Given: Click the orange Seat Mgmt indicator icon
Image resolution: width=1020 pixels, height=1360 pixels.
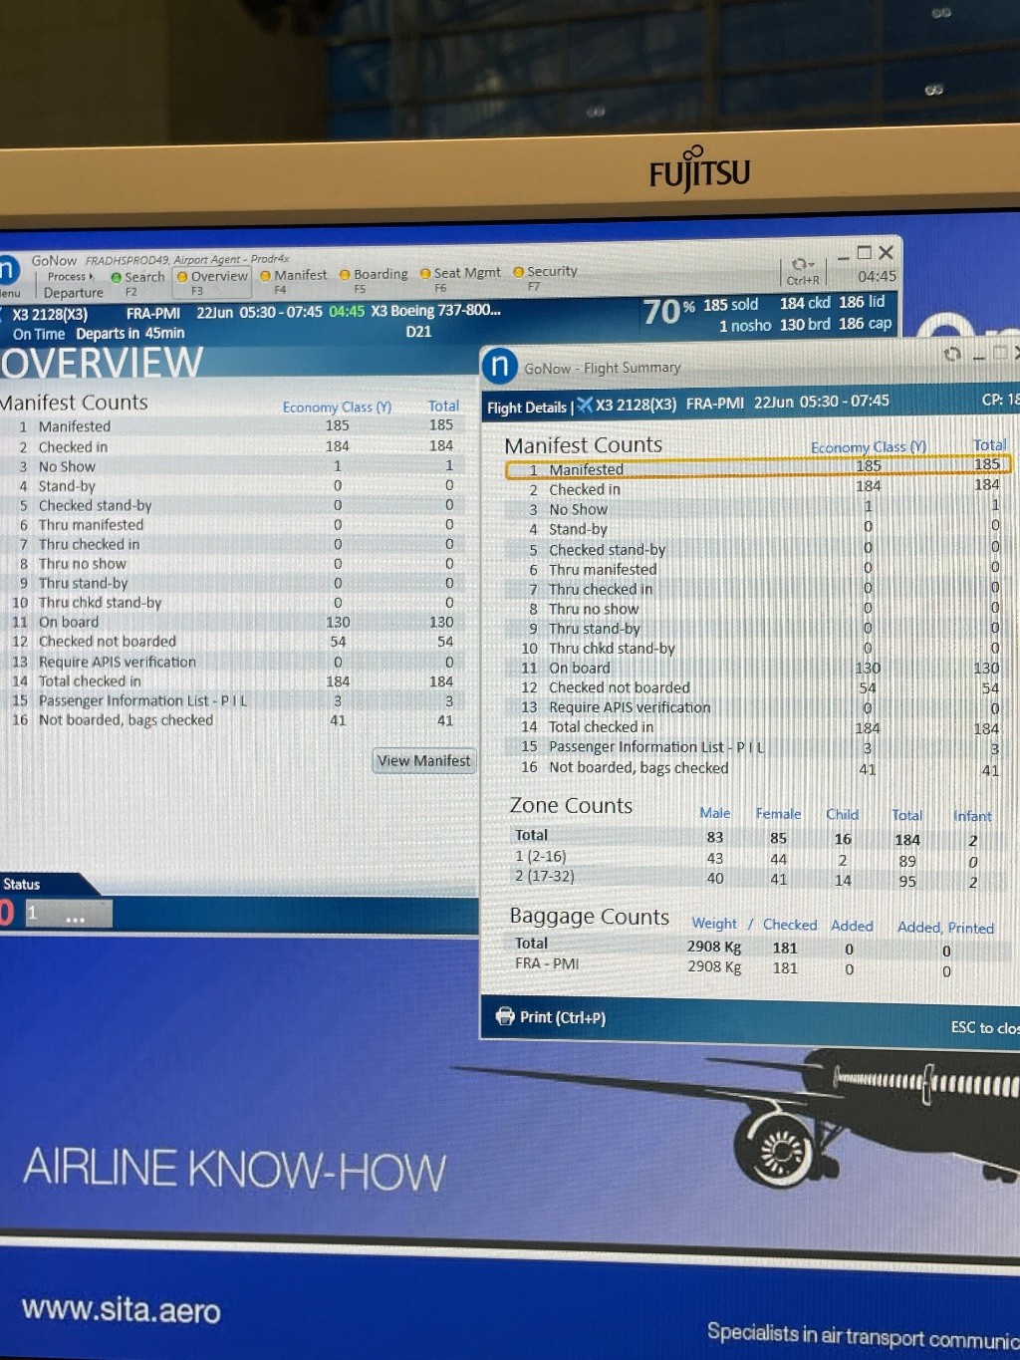Looking at the screenshot, I should coord(425,274).
